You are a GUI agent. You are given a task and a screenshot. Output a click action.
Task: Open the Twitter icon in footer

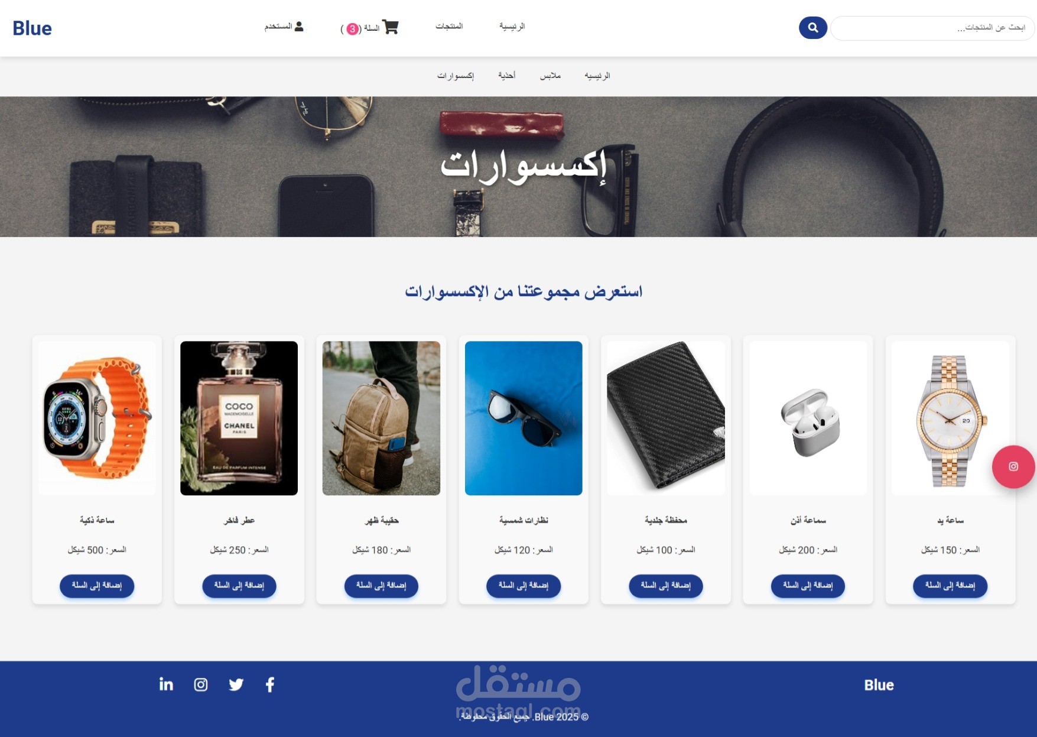pyautogui.click(x=236, y=684)
